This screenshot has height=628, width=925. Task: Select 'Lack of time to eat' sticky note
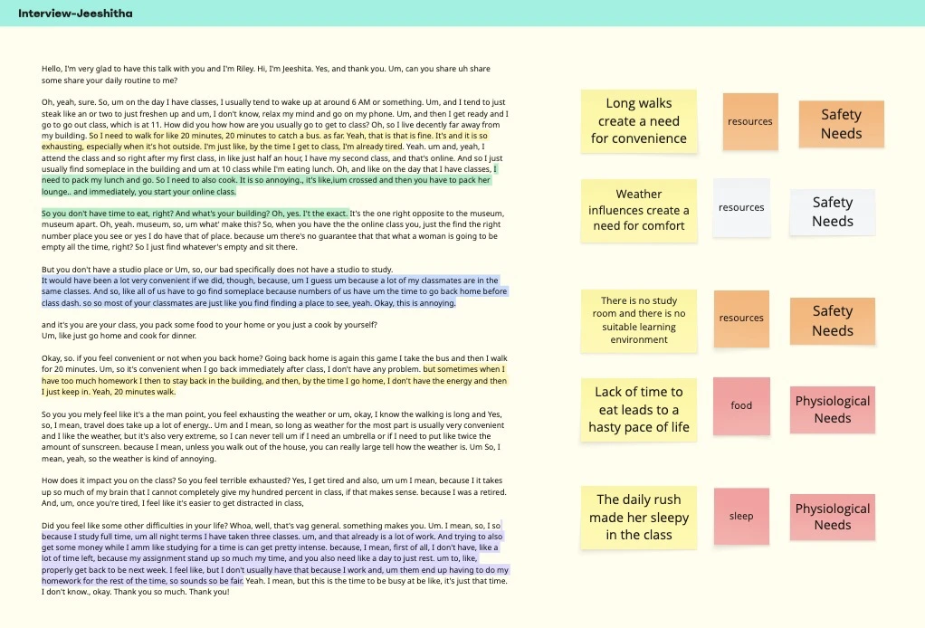(638, 409)
